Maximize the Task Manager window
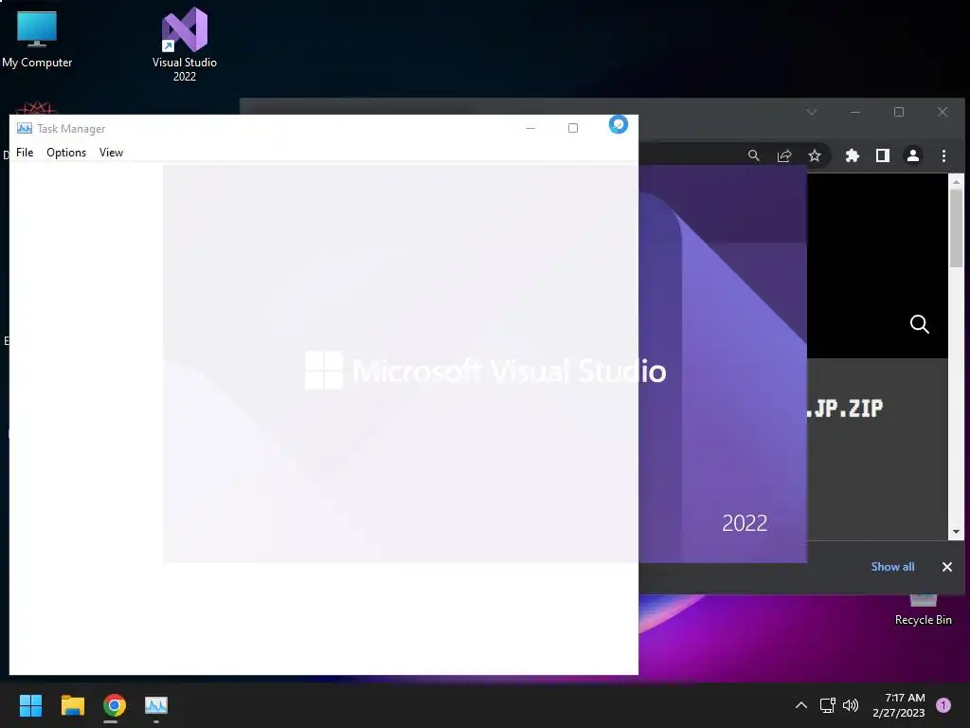Image resolution: width=970 pixels, height=728 pixels. pos(573,128)
